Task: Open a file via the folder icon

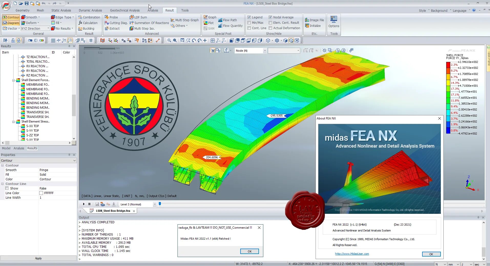Action: [x=21, y=3]
